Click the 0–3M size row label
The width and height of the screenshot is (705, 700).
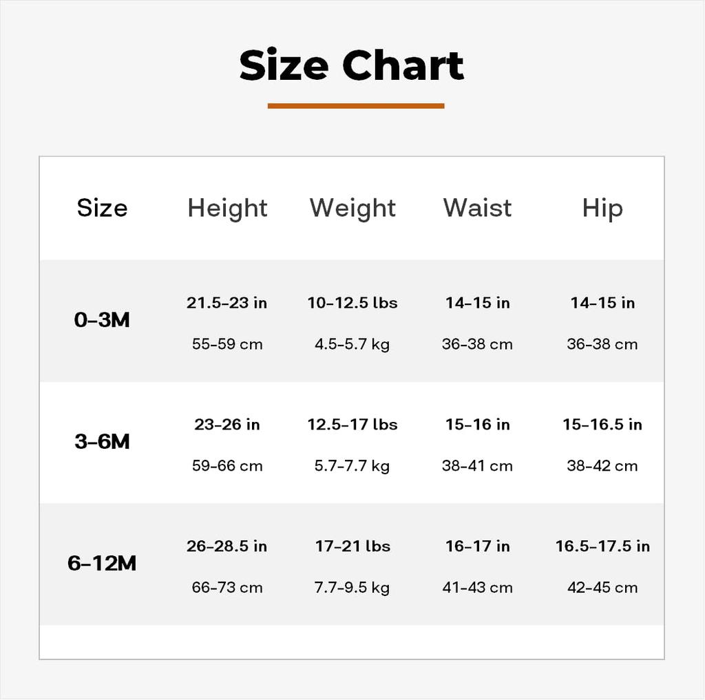[x=102, y=320]
